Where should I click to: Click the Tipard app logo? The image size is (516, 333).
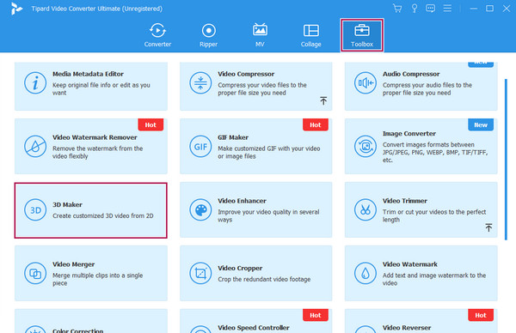click(x=16, y=9)
